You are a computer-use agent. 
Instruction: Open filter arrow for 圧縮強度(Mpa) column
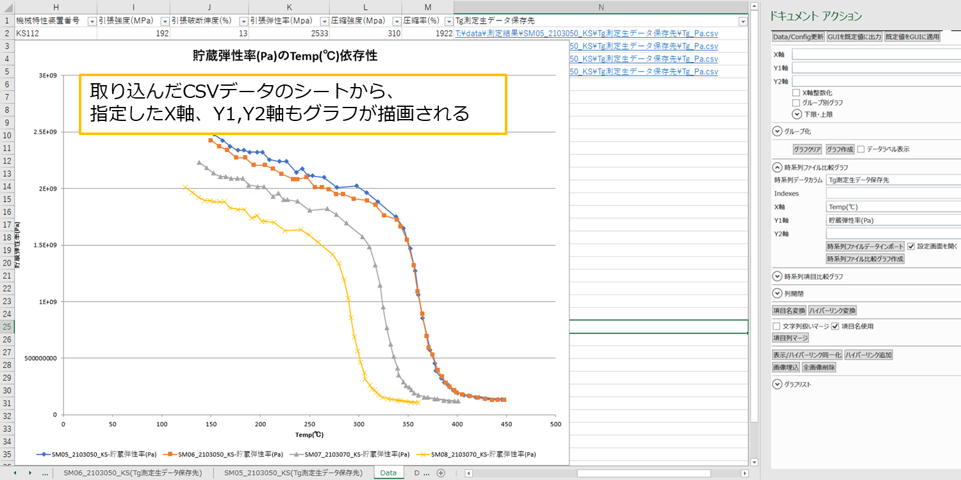(397, 21)
